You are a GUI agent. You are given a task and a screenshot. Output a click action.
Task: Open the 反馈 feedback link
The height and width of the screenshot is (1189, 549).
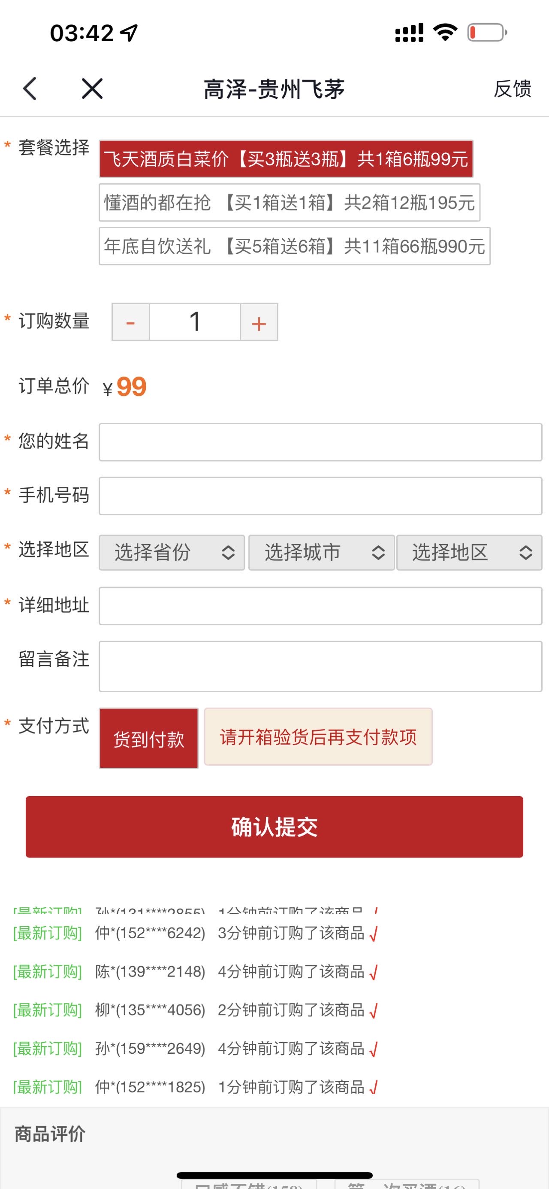click(513, 88)
